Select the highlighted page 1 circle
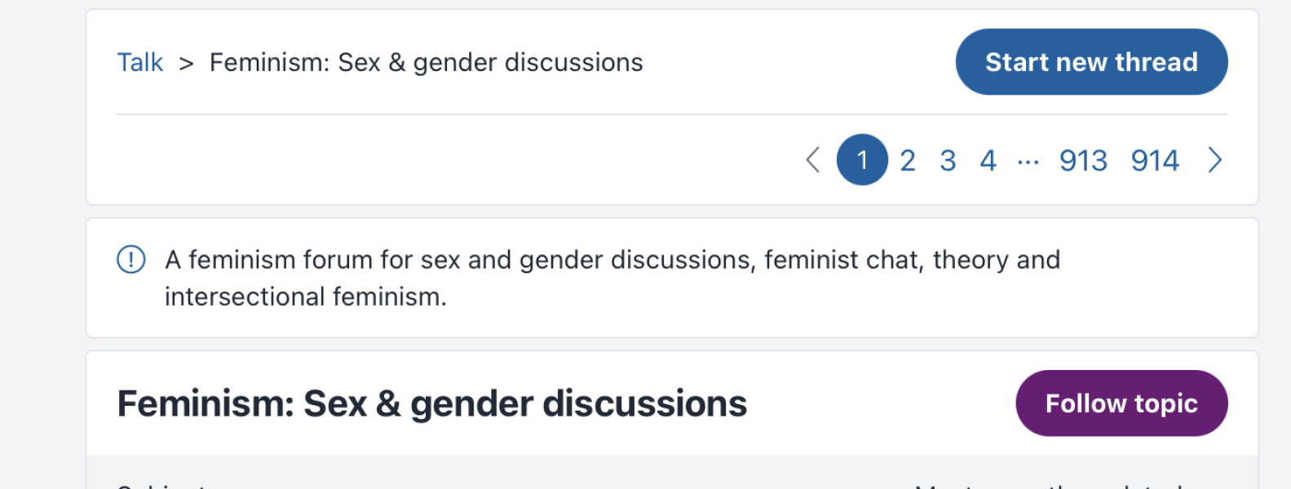Image resolution: width=1291 pixels, height=489 pixels. [862, 160]
